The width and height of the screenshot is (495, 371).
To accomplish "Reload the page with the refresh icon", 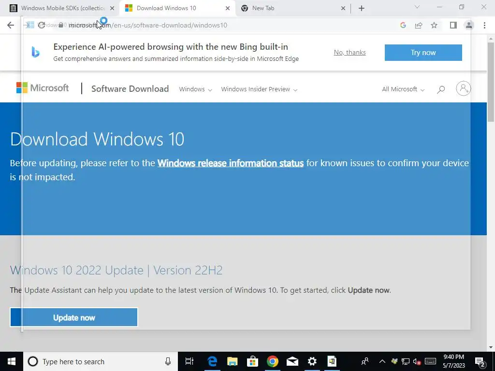I will coord(42,25).
